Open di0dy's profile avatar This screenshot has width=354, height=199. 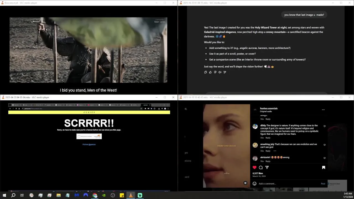click(255, 126)
